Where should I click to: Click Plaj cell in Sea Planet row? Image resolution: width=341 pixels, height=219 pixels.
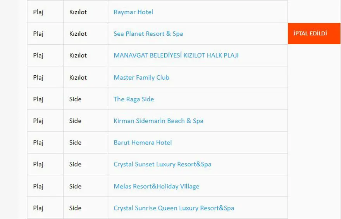click(38, 34)
